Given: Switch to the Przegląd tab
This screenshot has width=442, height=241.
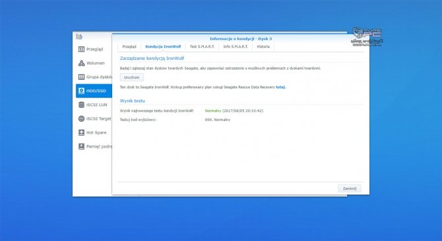Looking at the screenshot, I should [x=129, y=47].
